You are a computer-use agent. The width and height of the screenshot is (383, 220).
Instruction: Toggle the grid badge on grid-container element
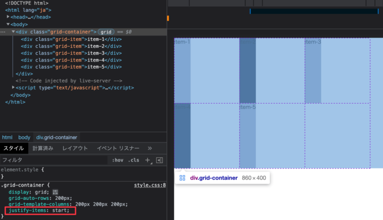(x=106, y=32)
